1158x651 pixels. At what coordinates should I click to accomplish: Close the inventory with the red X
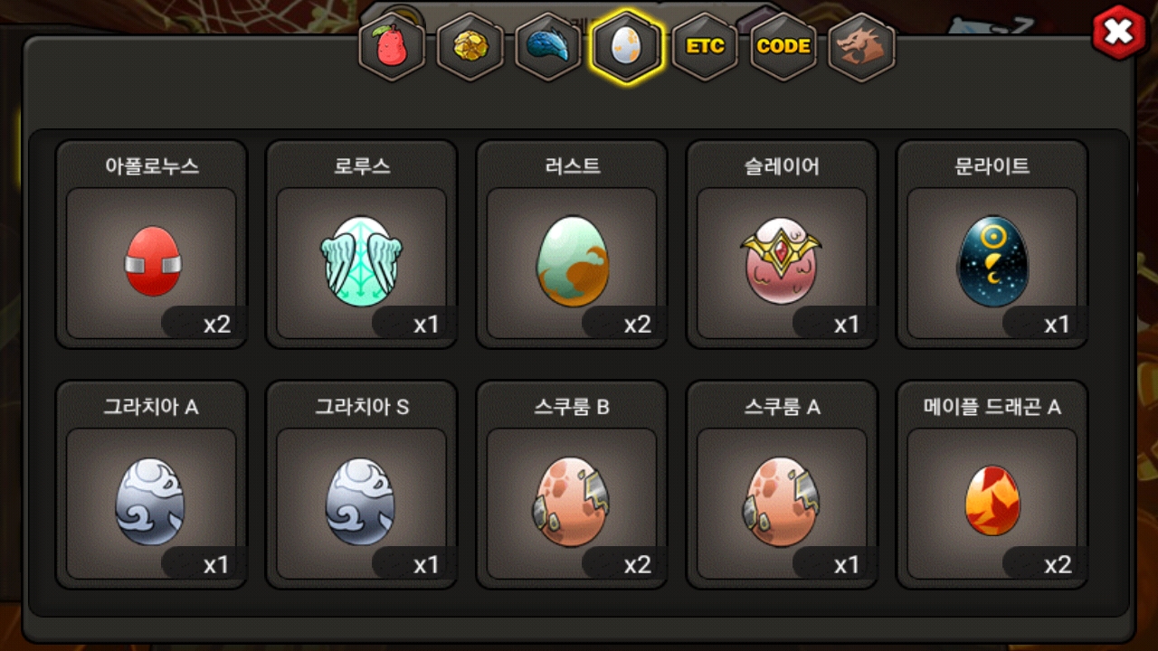[x=1119, y=33]
